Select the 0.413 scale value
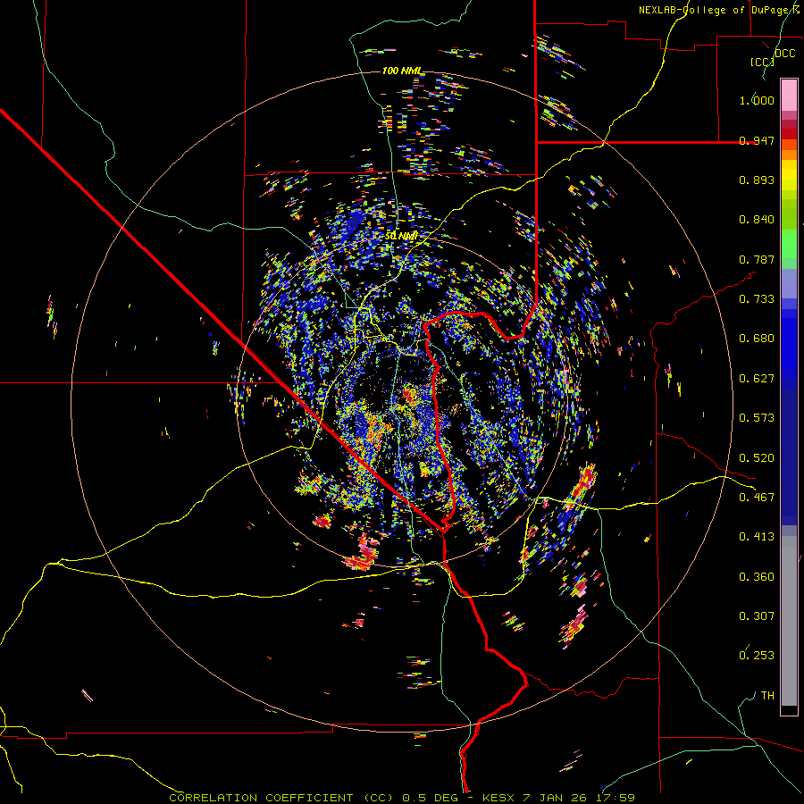804x804 pixels. 757,537
